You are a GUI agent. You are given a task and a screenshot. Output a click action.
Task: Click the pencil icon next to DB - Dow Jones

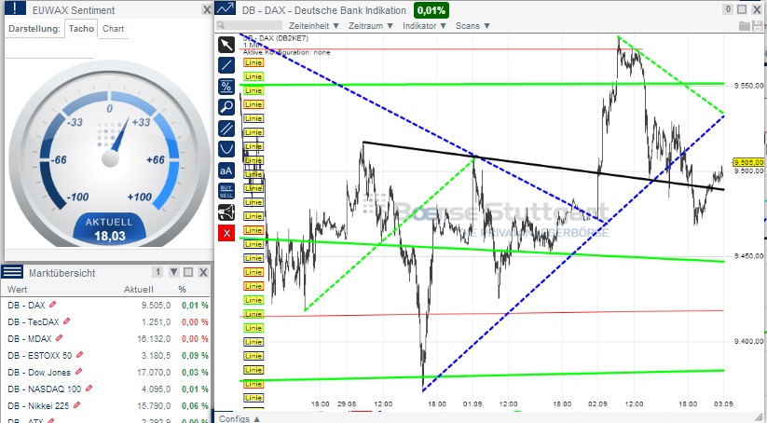(79, 371)
